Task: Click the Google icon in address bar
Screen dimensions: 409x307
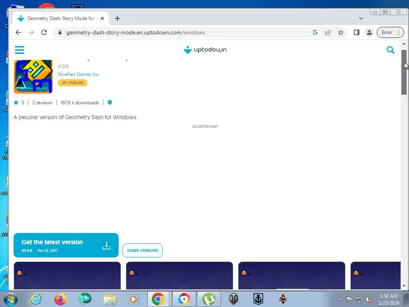Action: [315, 32]
